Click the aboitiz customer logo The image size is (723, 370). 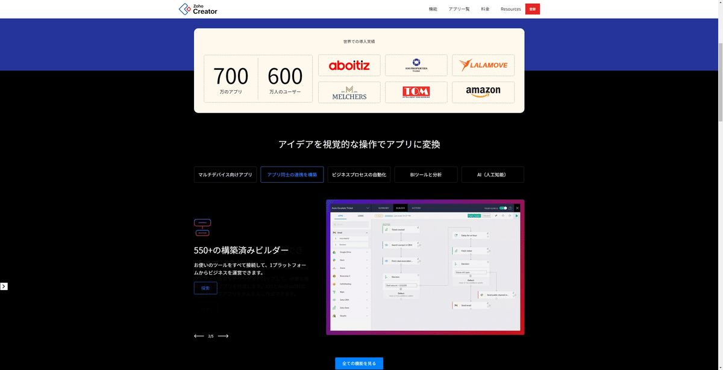[x=349, y=66]
